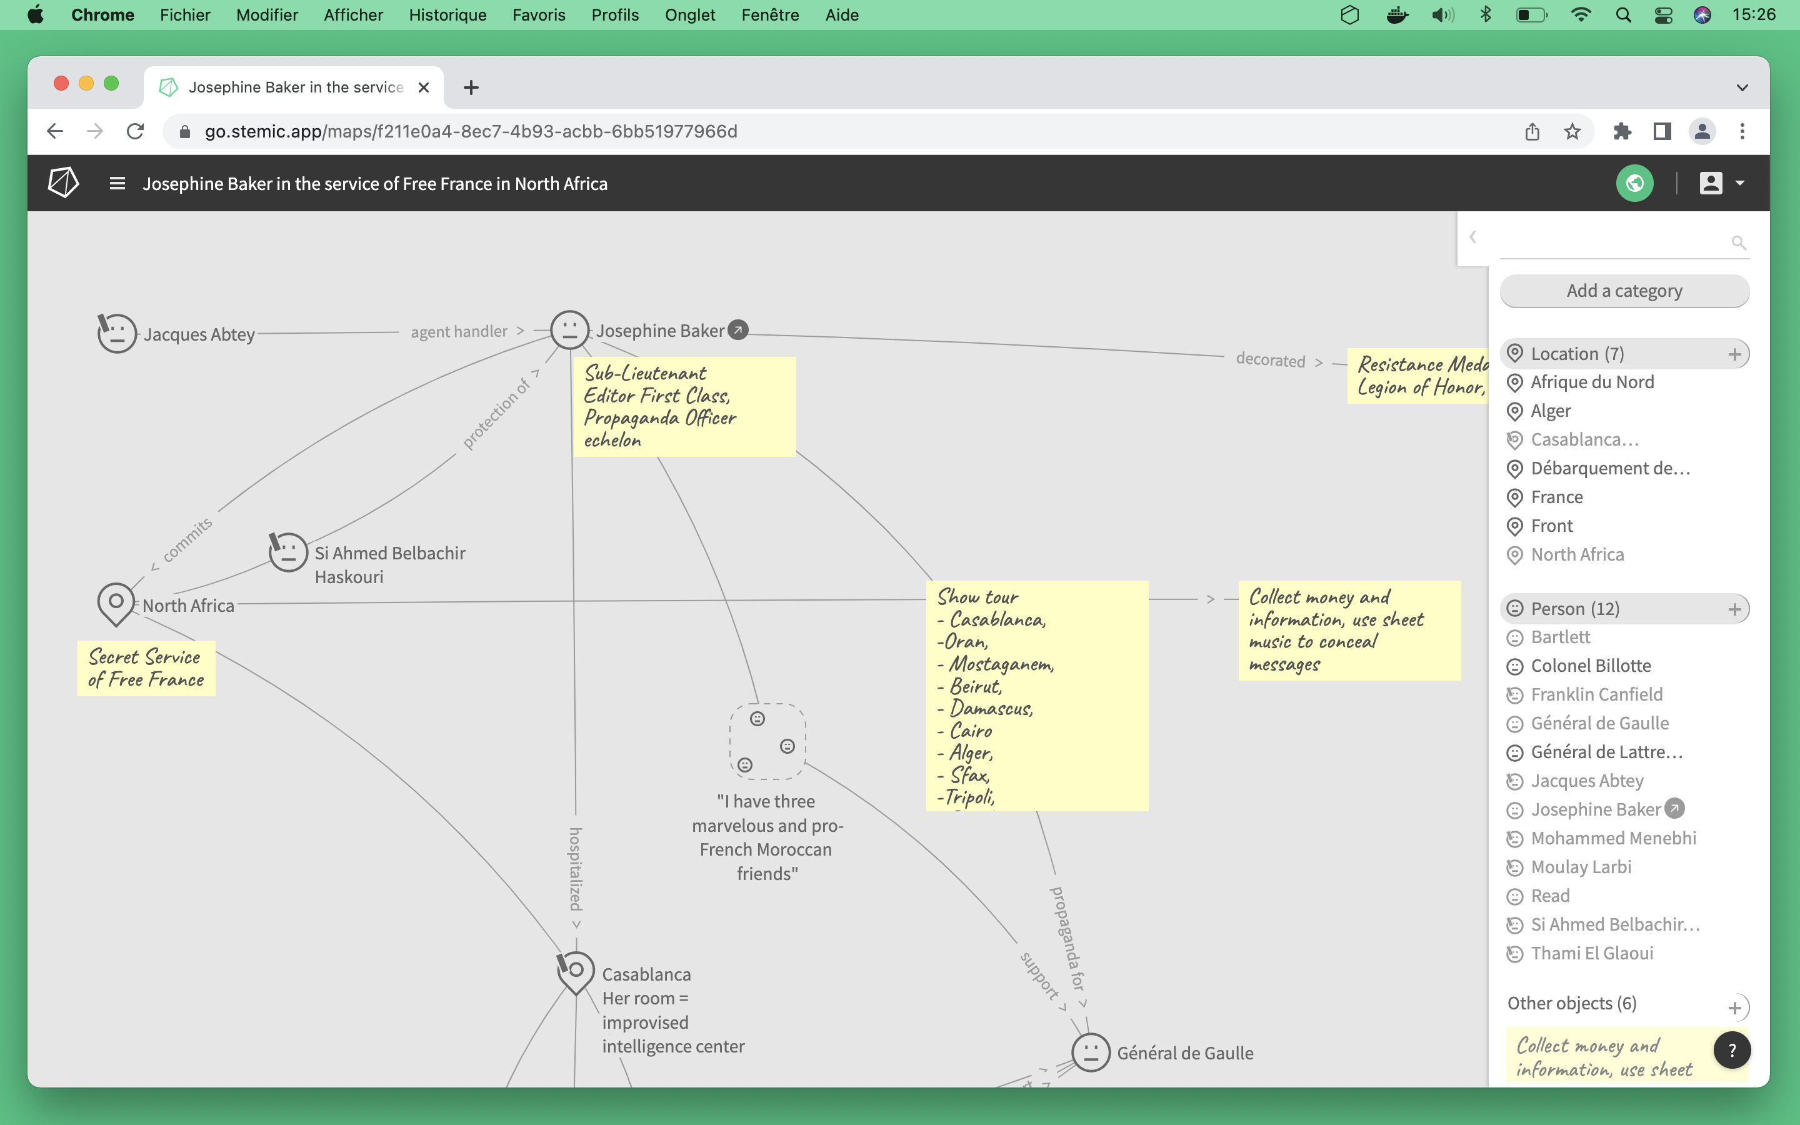The image size is (1800, 1125).
Task: Add item to Location category plus
Action: point(1734,354)
